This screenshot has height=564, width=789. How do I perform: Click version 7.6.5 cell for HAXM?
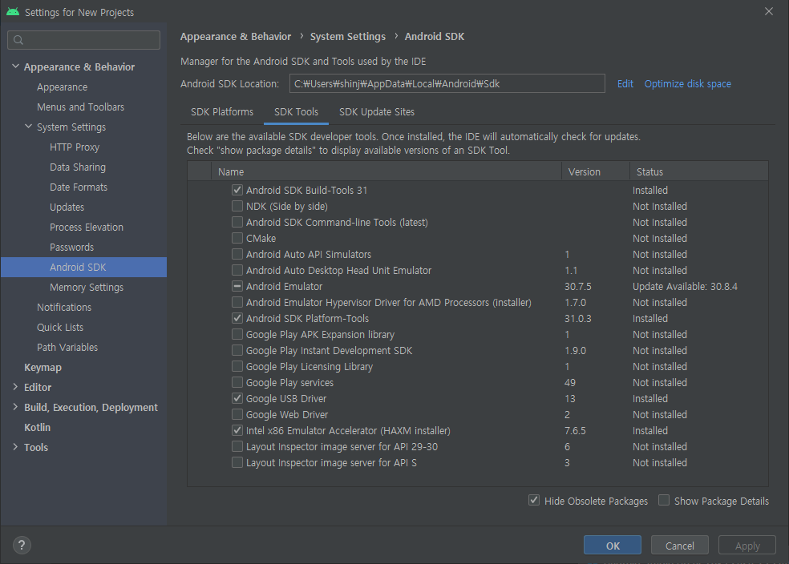click(575, 431)
